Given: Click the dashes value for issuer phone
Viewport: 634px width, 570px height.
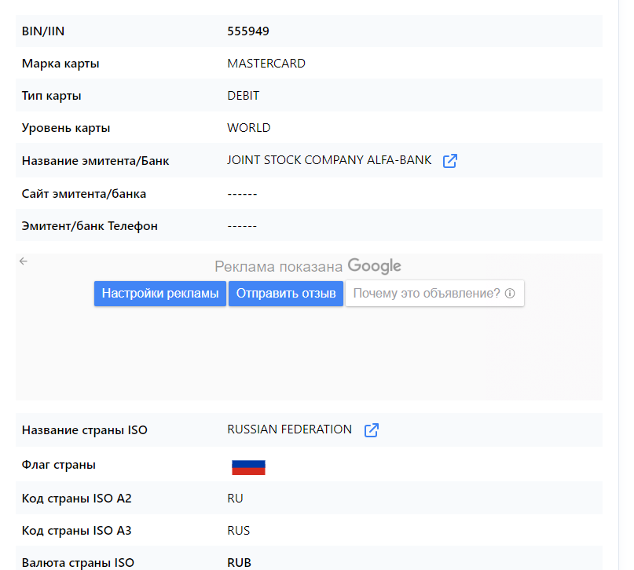Looking at the screenshot, I should 242,226.
